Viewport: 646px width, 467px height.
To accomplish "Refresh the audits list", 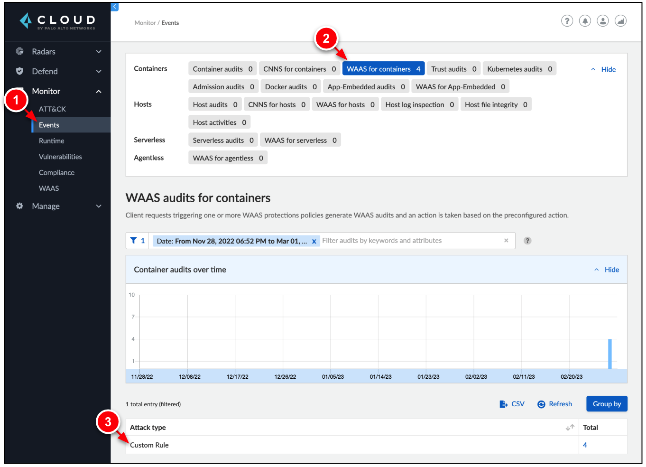I will click(554, 404).
